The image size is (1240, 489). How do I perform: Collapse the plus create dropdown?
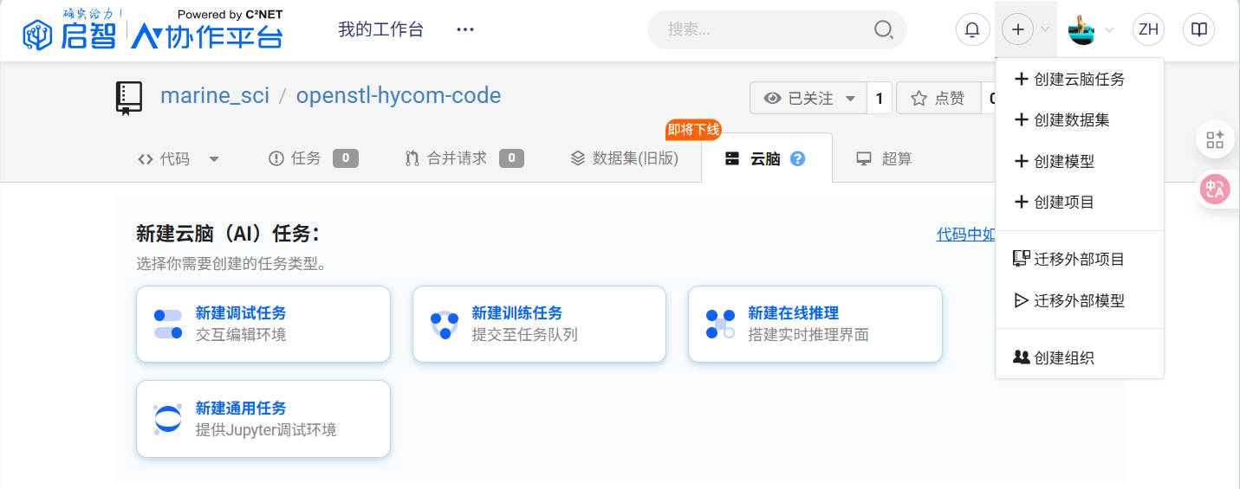click(x=1025, y=30)
